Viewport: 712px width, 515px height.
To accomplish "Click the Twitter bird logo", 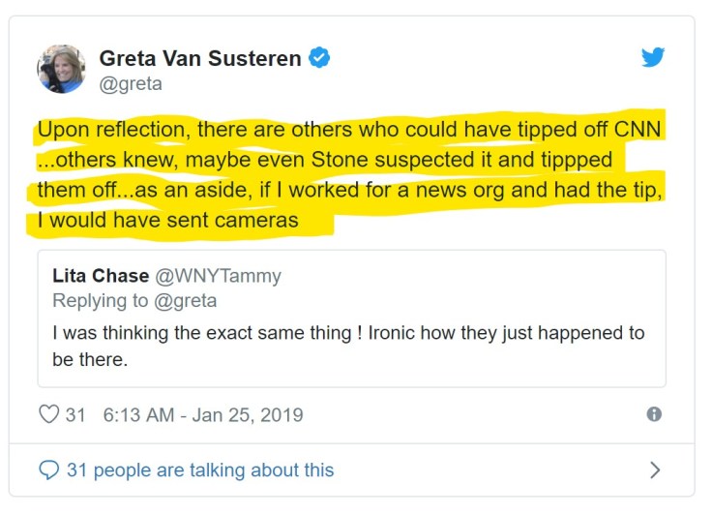I will coord(653,57).
